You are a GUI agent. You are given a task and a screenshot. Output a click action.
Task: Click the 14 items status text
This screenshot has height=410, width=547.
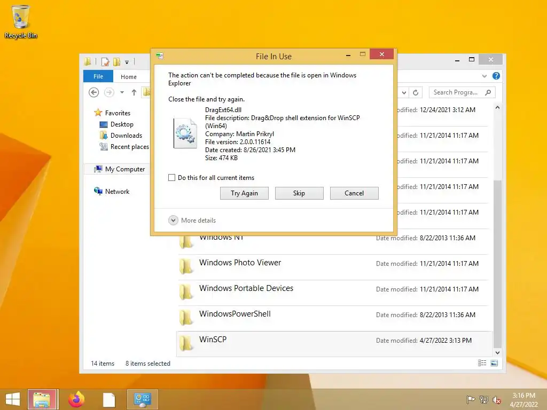point(103,364)
